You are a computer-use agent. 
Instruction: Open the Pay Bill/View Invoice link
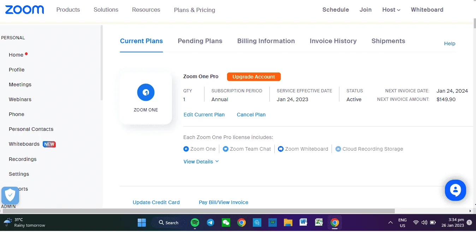(x=224, y=202)
